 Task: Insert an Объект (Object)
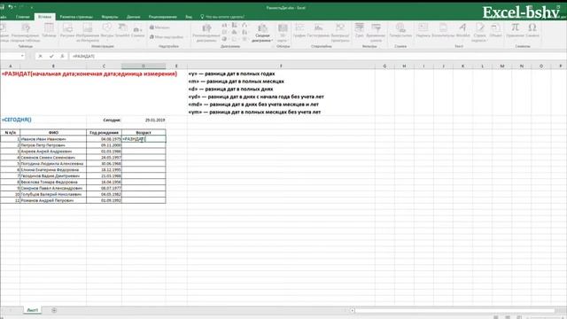pos(496,30)
